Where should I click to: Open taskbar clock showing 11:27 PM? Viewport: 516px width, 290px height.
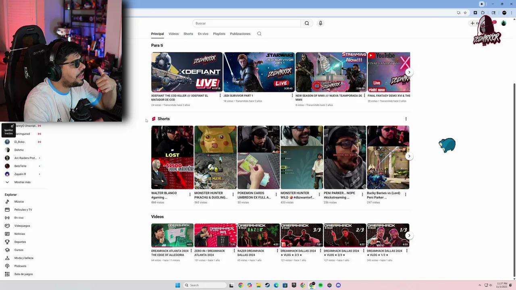pos(501,285)
